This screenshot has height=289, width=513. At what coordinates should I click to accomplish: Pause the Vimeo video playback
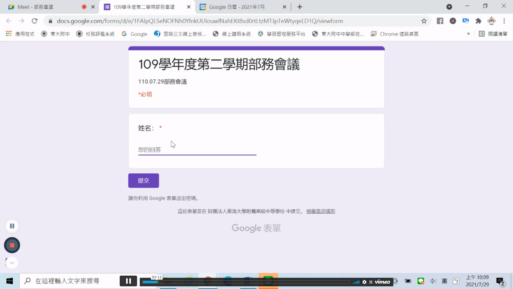pos(128,281)
